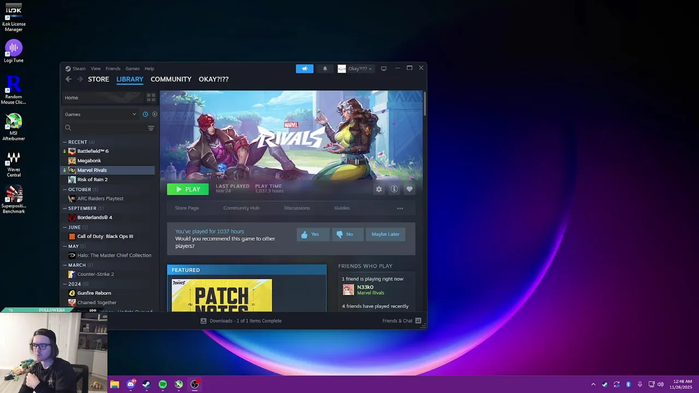The width and height of the screenshot is (699, 393).
Task: Collapse the SEPTEMBER games group
Action: [64, 209]
